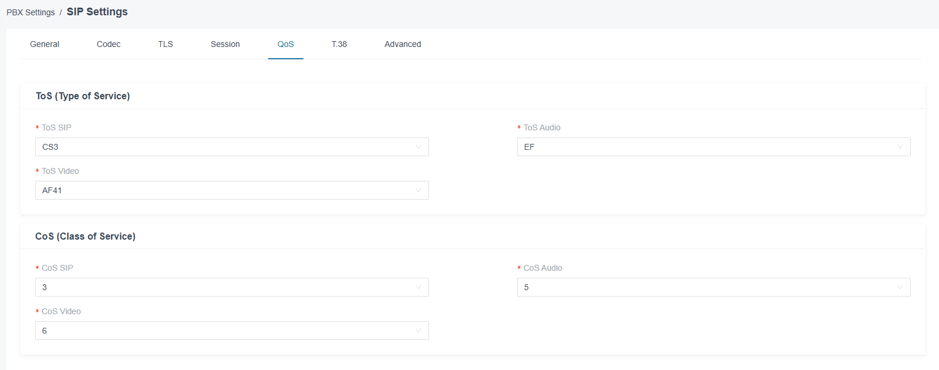The height and width of the screenshot is (370, 939).
Task: Open the Codec tab
Action: tap(109, 44)
